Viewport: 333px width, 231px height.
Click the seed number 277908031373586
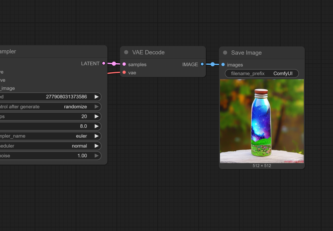point(67,97)
